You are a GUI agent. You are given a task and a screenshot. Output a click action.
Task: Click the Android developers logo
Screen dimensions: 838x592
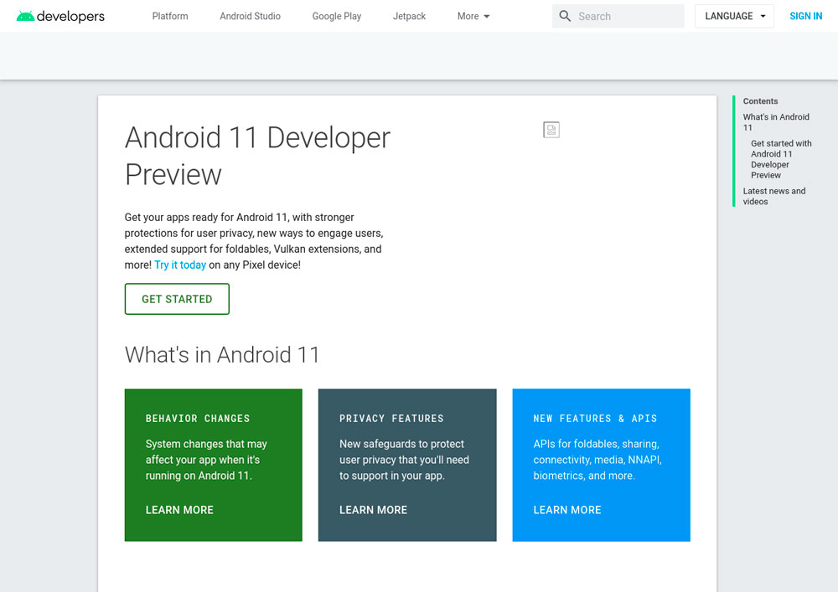click(x=60, y=16)
